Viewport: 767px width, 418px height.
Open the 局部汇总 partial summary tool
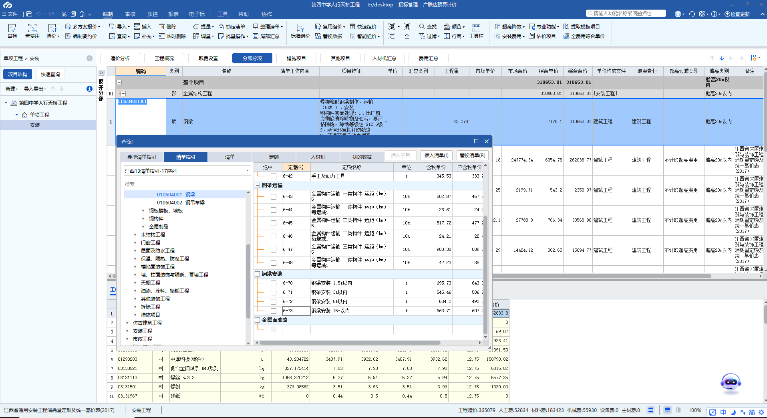(x=266, y=36)
